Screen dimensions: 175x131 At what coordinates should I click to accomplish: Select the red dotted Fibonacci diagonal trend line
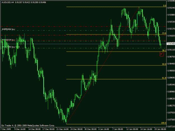coord(103,65)
